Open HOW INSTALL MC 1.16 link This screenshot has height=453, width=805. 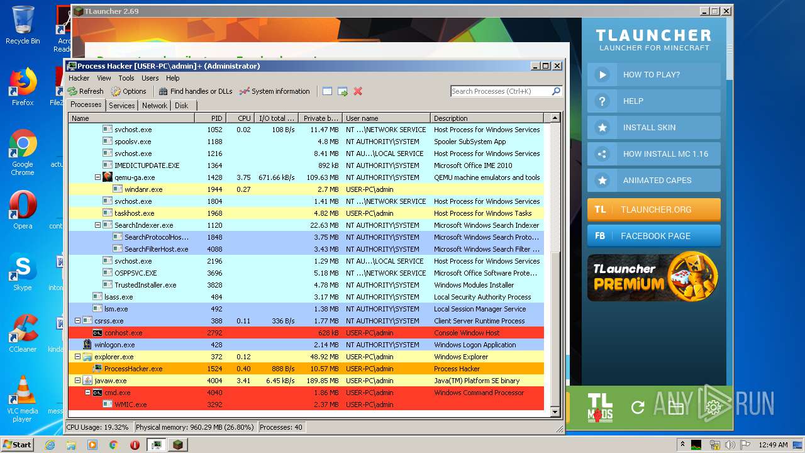pos(654,154)
